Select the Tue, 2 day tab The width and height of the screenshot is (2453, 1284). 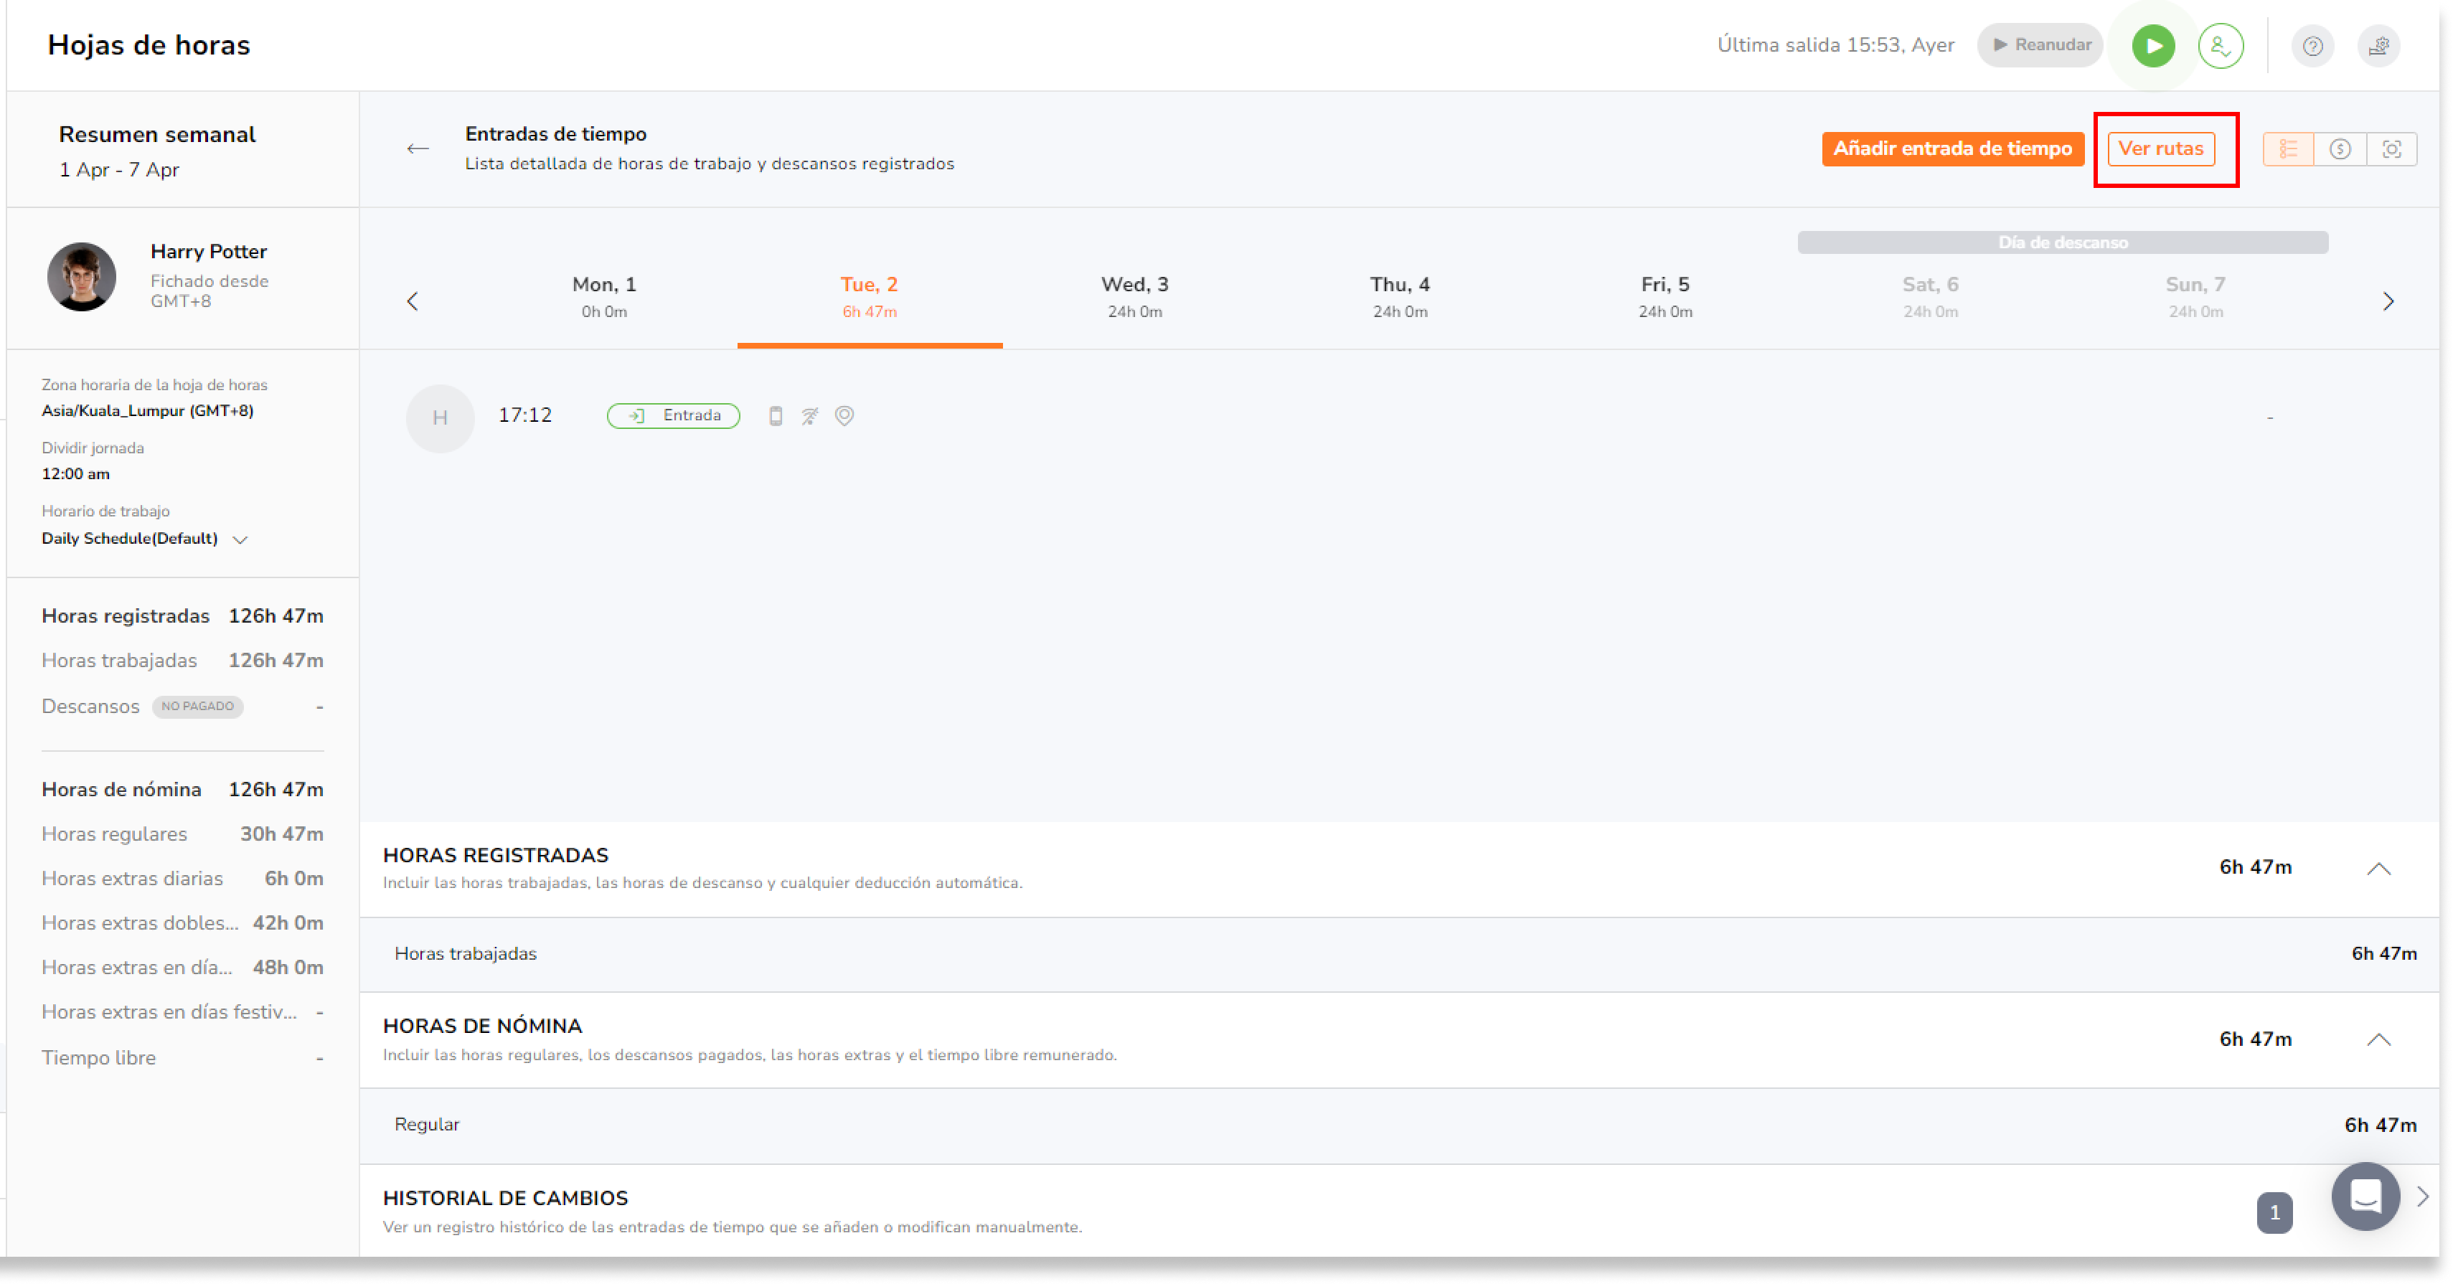[x=868, y=296]
